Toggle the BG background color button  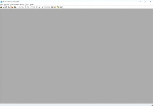(52, 7)
